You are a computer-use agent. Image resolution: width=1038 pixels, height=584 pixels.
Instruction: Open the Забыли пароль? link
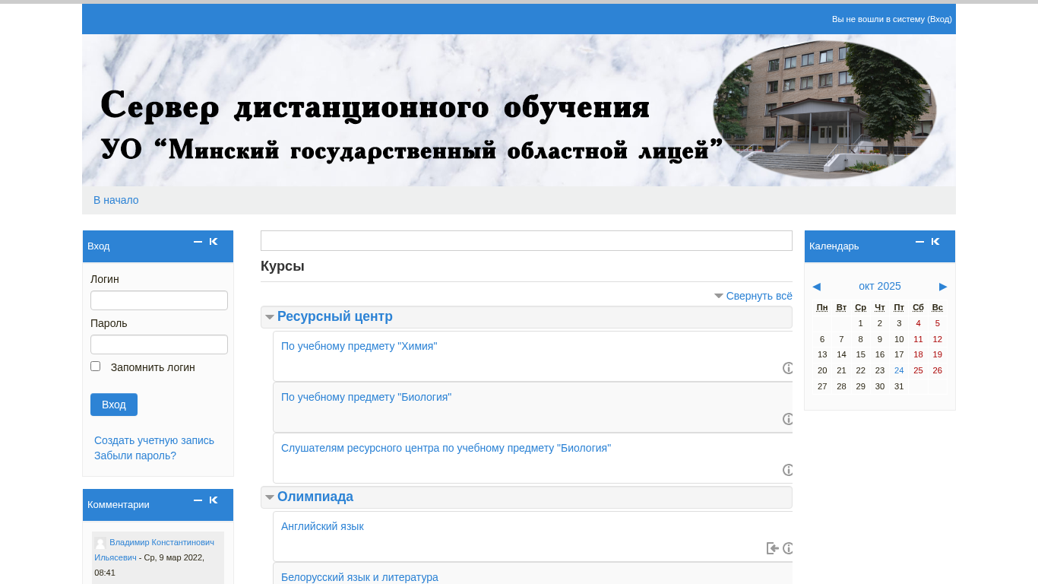point(135,455)
